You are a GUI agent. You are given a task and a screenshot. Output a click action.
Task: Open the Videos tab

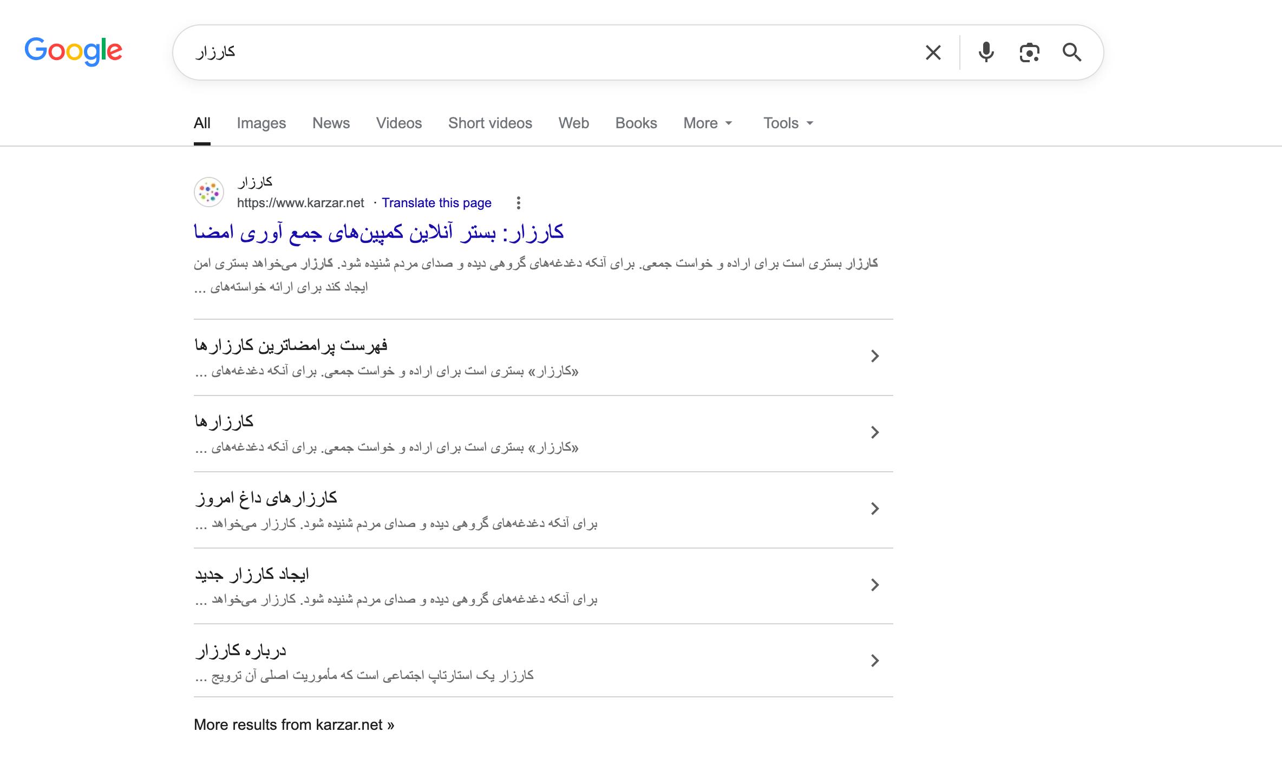click(x=399, y=123)
